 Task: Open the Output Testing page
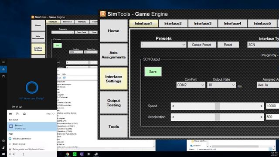[113, 103]
